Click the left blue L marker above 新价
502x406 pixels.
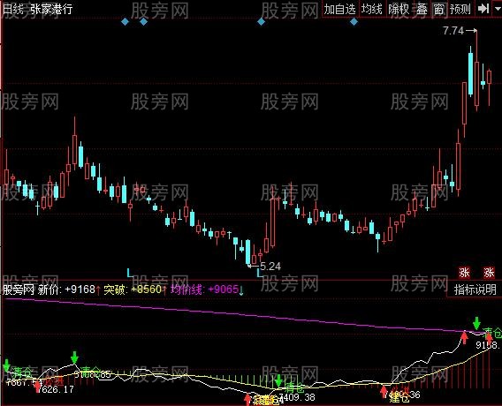130,273
